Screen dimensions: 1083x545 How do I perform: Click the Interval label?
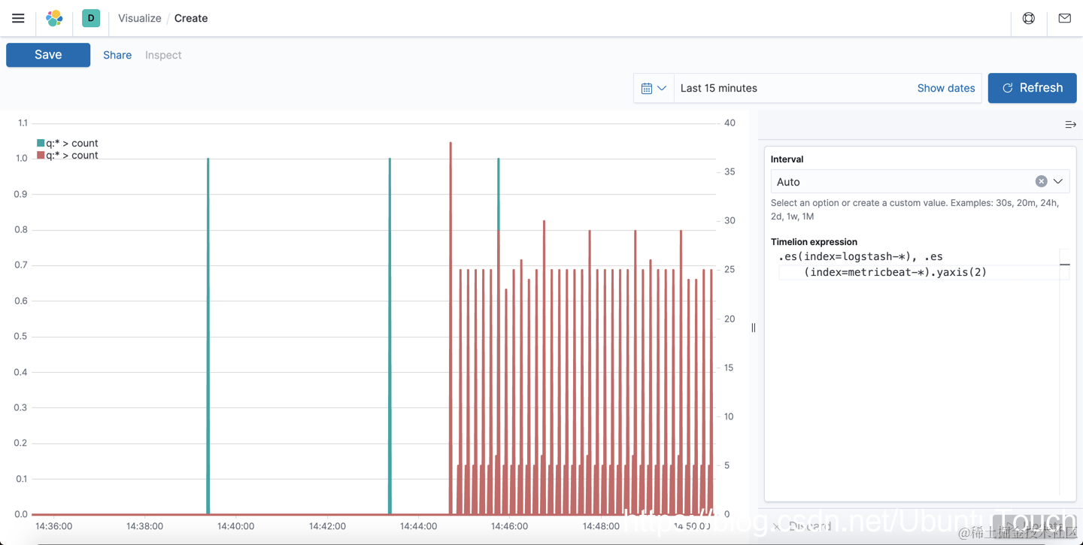[x=787, y=159]
